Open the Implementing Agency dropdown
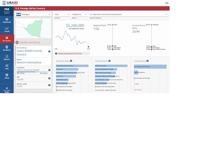The height and width of the screenshot is (158, 199). pos(128,14)
